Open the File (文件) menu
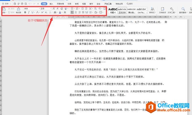 6,4
